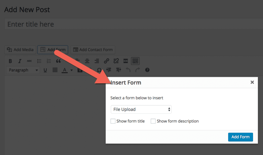
Task: Click the Add Contact Form button
Action: coord(93,50)
